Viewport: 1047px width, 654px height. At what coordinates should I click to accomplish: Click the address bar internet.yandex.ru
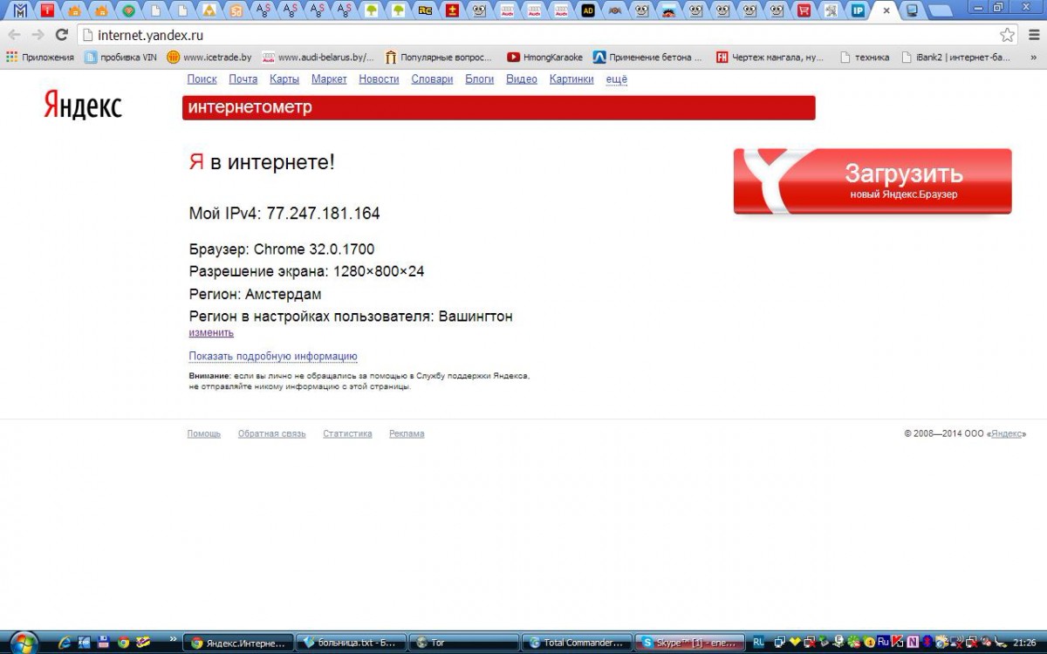(550, 35)
